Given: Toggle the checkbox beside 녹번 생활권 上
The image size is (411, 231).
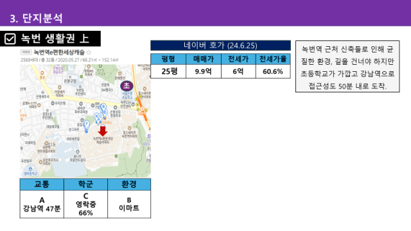Looking at the screenshot, I should click(x=10, y=38).
